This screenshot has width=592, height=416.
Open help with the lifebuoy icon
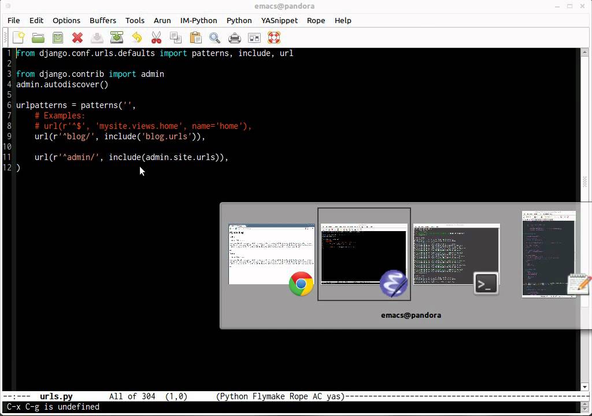click(274, 38)
